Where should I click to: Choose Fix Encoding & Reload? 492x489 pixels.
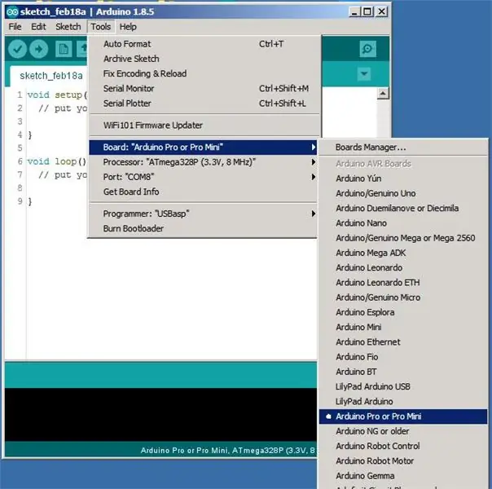point(204,73)
